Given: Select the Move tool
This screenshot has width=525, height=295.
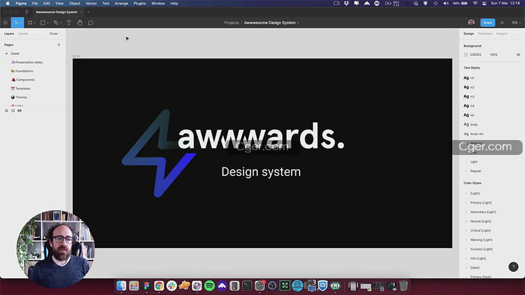Looking at the screenshot, I should (16, 23).
